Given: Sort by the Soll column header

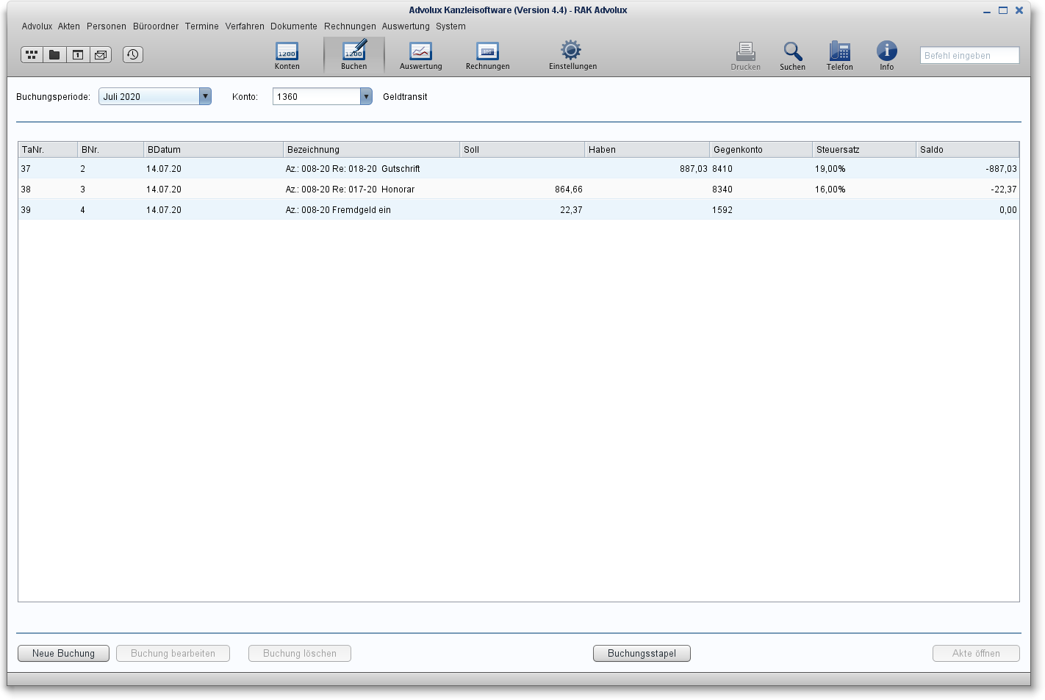Looking at the screenshot, I should pos(522,149).
